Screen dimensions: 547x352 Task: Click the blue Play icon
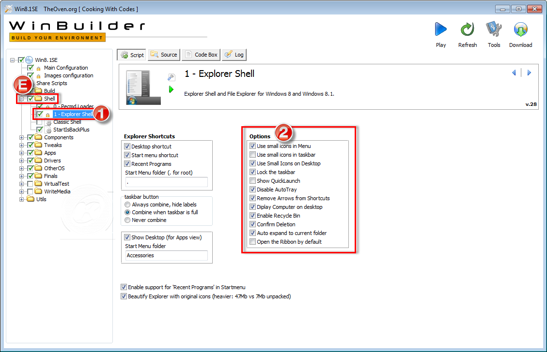coord(440,29)
